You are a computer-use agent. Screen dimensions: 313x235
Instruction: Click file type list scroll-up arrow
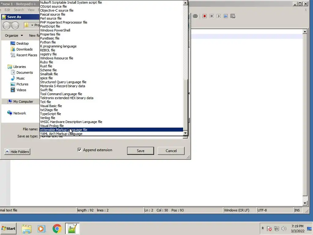pyautogui.click(x=185, y=2)
